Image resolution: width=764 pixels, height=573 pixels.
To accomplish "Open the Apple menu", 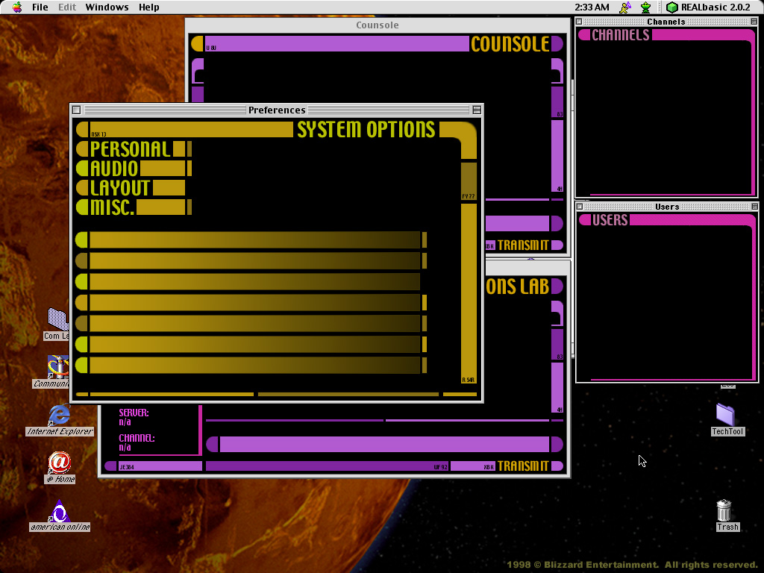I will pyautogui.click(x=17, y=7).
